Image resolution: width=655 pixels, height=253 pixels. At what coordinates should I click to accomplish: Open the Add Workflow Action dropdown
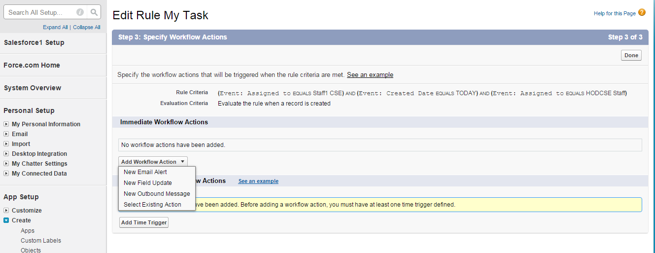(153, 162)
